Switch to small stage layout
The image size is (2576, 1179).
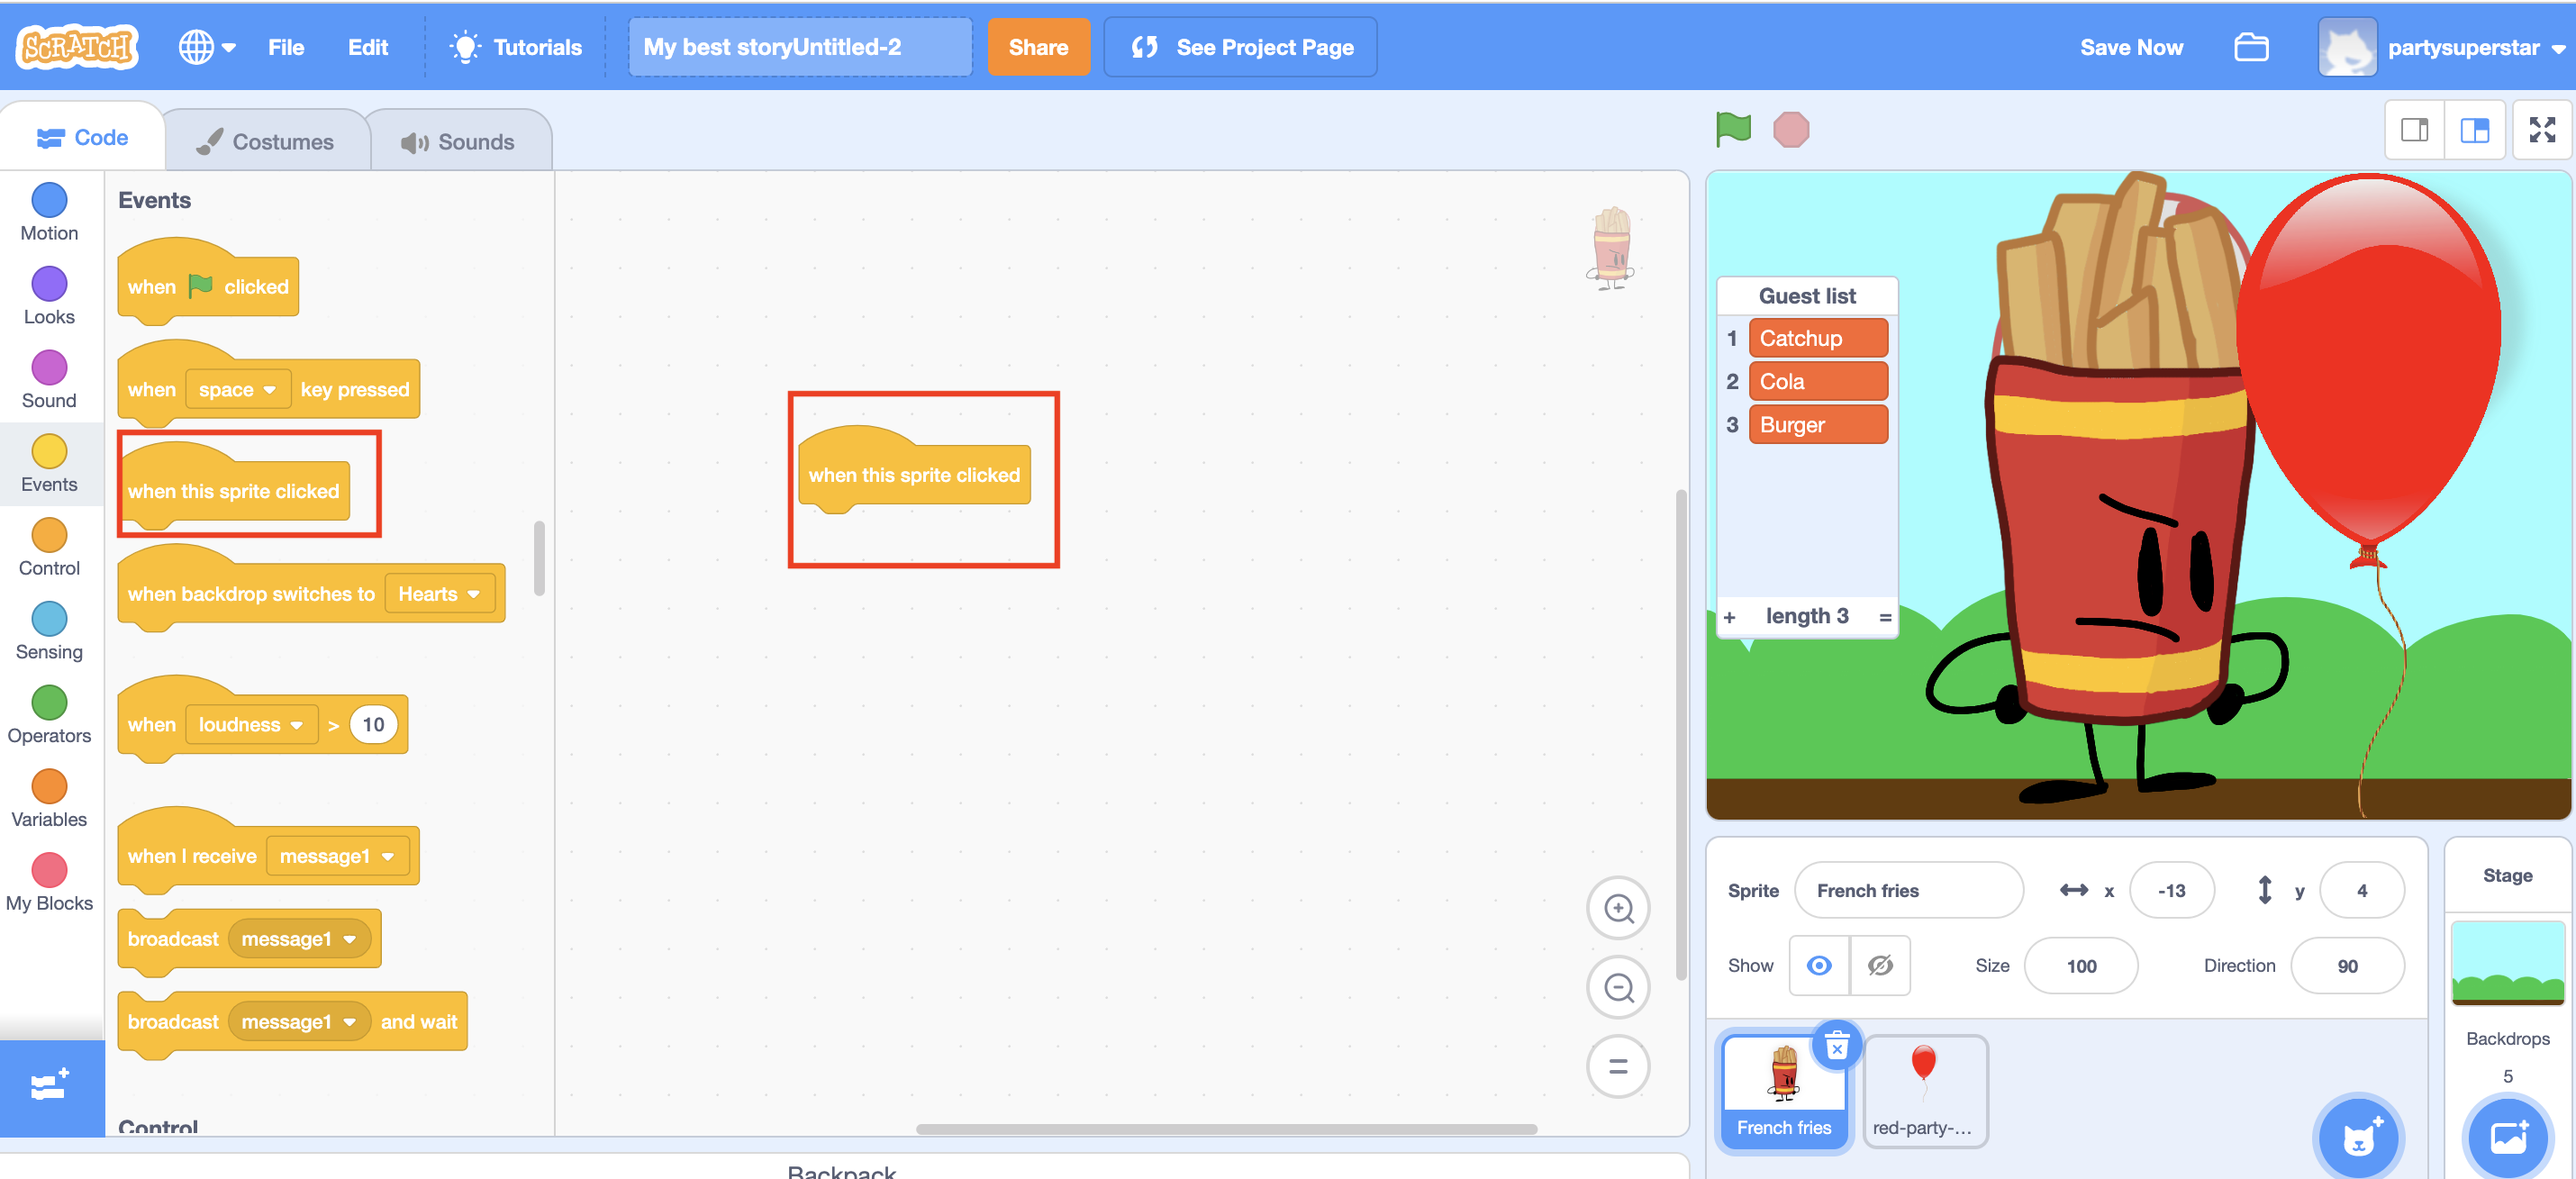tap(2414, 130)
